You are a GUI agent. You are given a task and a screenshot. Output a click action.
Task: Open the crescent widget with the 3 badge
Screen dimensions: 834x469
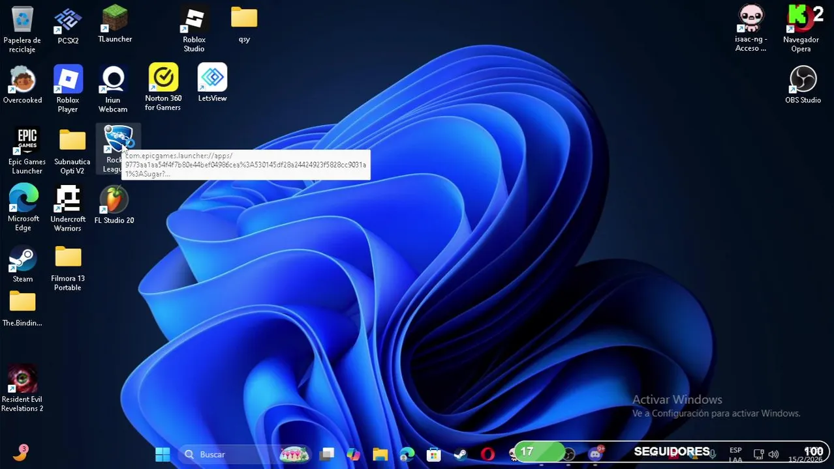(20, 453)
